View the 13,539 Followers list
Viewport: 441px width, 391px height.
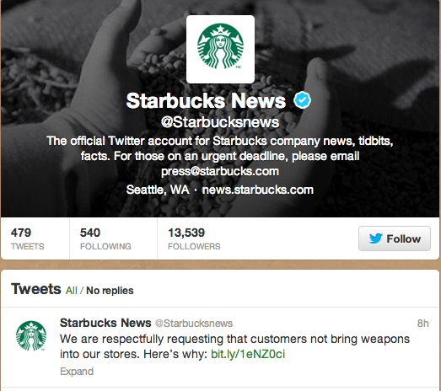(194, 238)
